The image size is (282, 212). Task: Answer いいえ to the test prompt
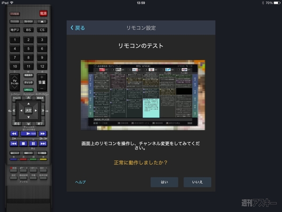coord(197,182)
